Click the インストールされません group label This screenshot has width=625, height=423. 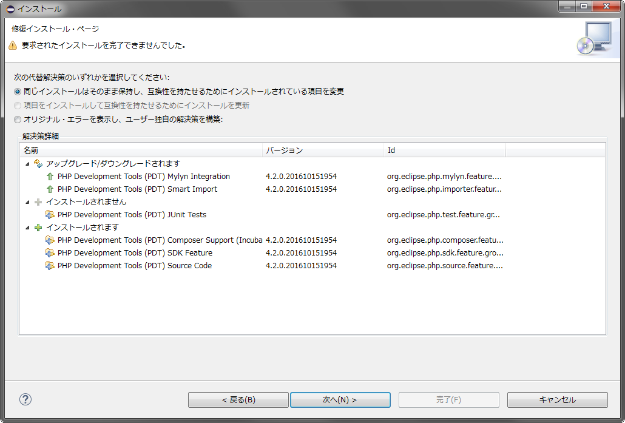[x=86, y=202]
